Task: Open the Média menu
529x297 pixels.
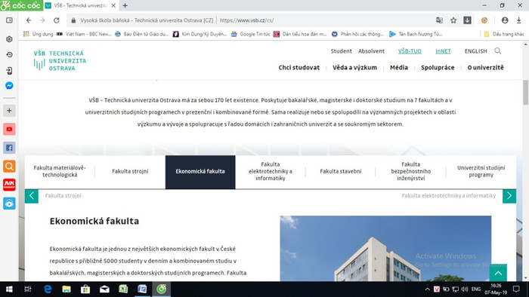Action: (x=399, y=68)
